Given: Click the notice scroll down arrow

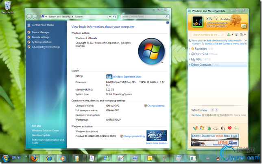Looking at the screenshot, I should coord(246,43).
